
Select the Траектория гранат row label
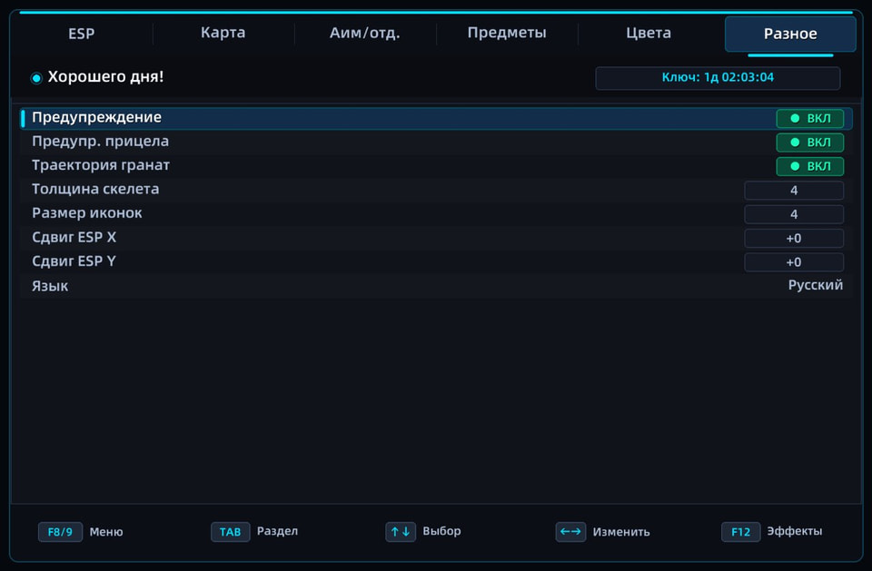[101, 165]
